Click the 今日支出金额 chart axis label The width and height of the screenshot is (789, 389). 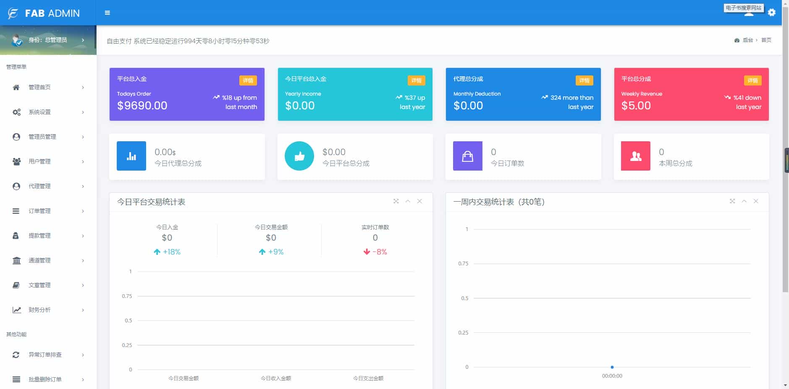(x=368, y=378)
